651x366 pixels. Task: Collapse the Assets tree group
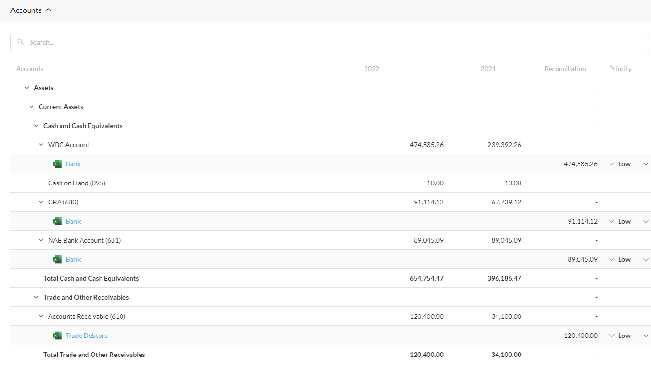(x=27, y=88)
